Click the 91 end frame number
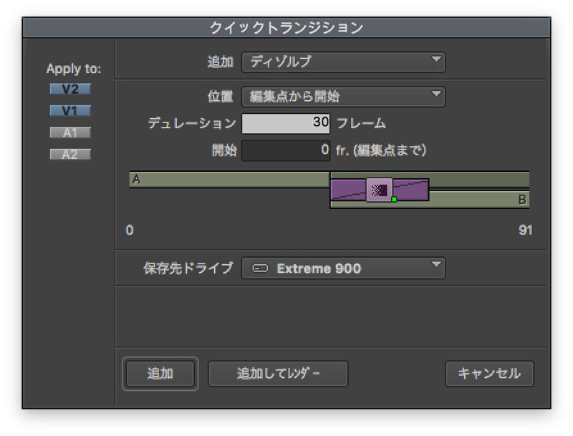The width and height of the screenshot is (573, 436). (525, 231)
